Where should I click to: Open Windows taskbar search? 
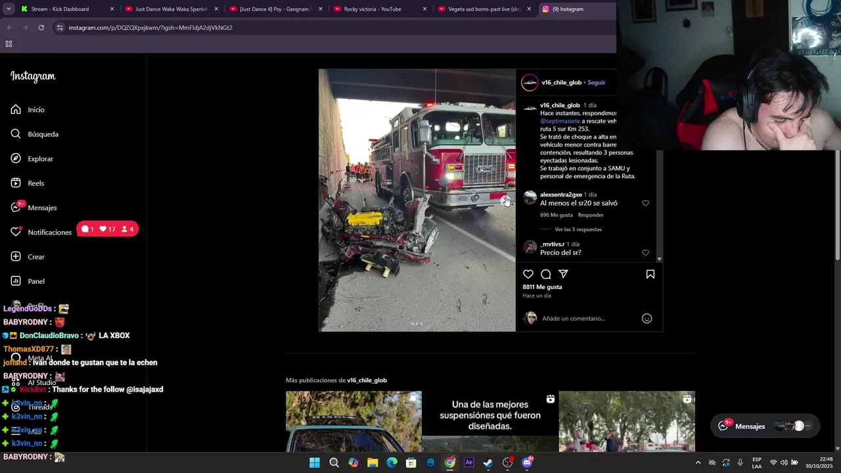pos(334,462)
